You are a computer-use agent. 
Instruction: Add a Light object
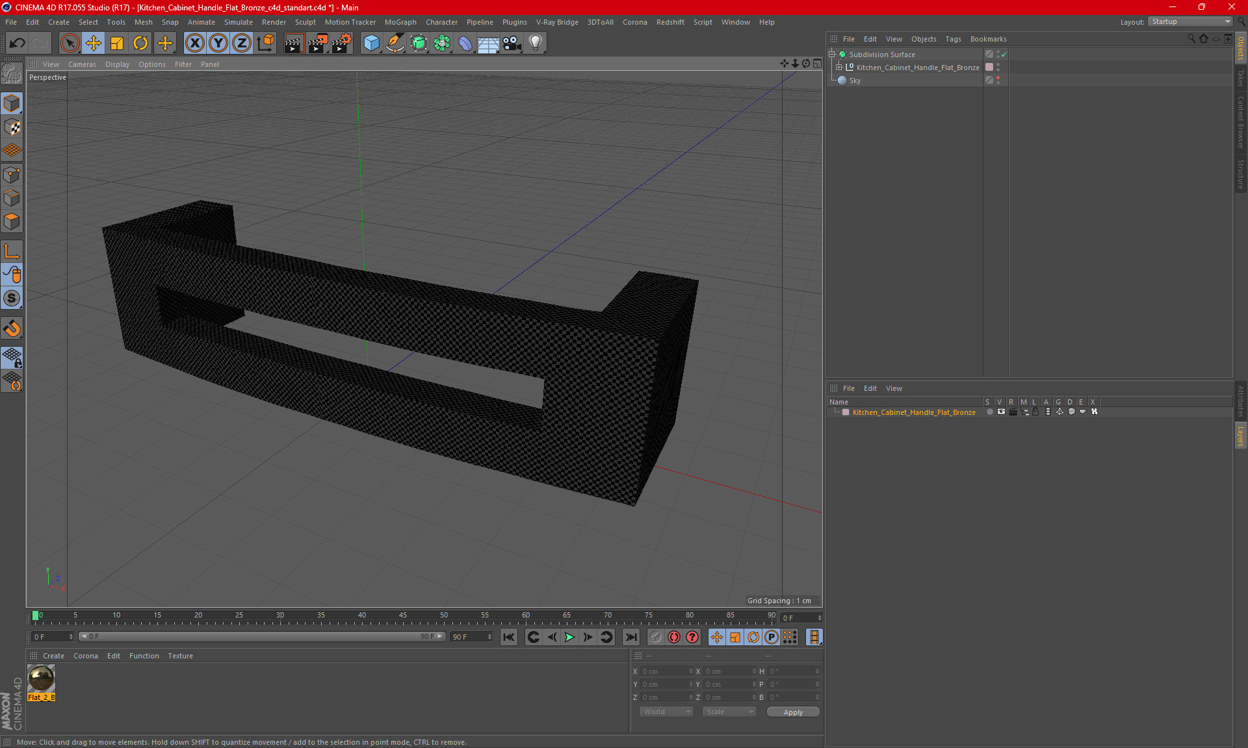pyautogui.click(x=536, y=44)
